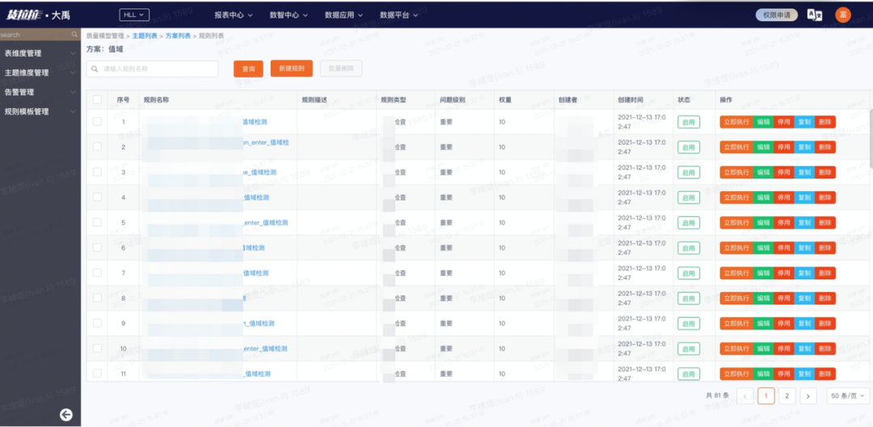Screen dimensions: 873x427
Task: Click 停用 for row 3
Action: (783, 173)
